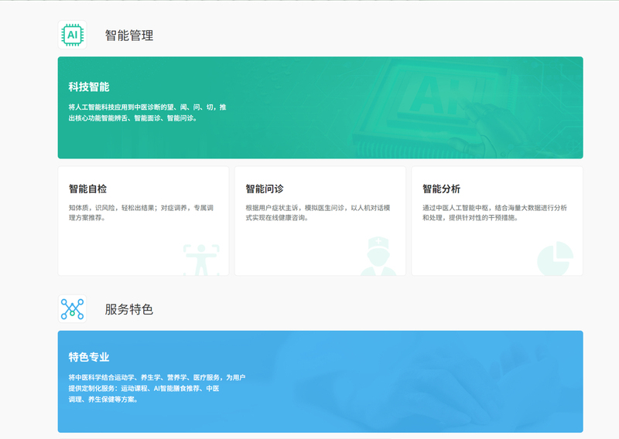Click the 特色专业 banner title
Viewport: 619px width, 439px height.
[x=89, y=357]
